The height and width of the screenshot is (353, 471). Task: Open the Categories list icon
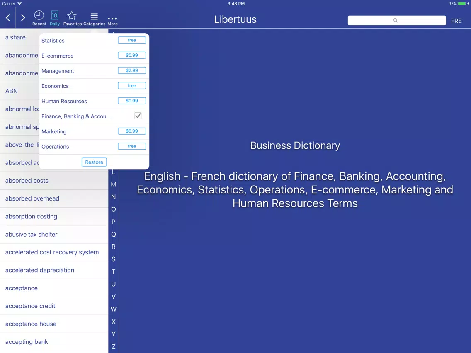click(94, 19)
